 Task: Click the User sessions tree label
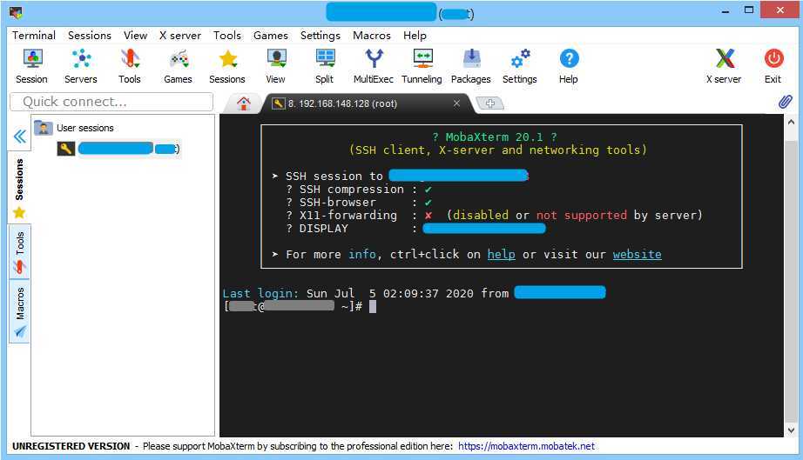[x=85, y=128]
